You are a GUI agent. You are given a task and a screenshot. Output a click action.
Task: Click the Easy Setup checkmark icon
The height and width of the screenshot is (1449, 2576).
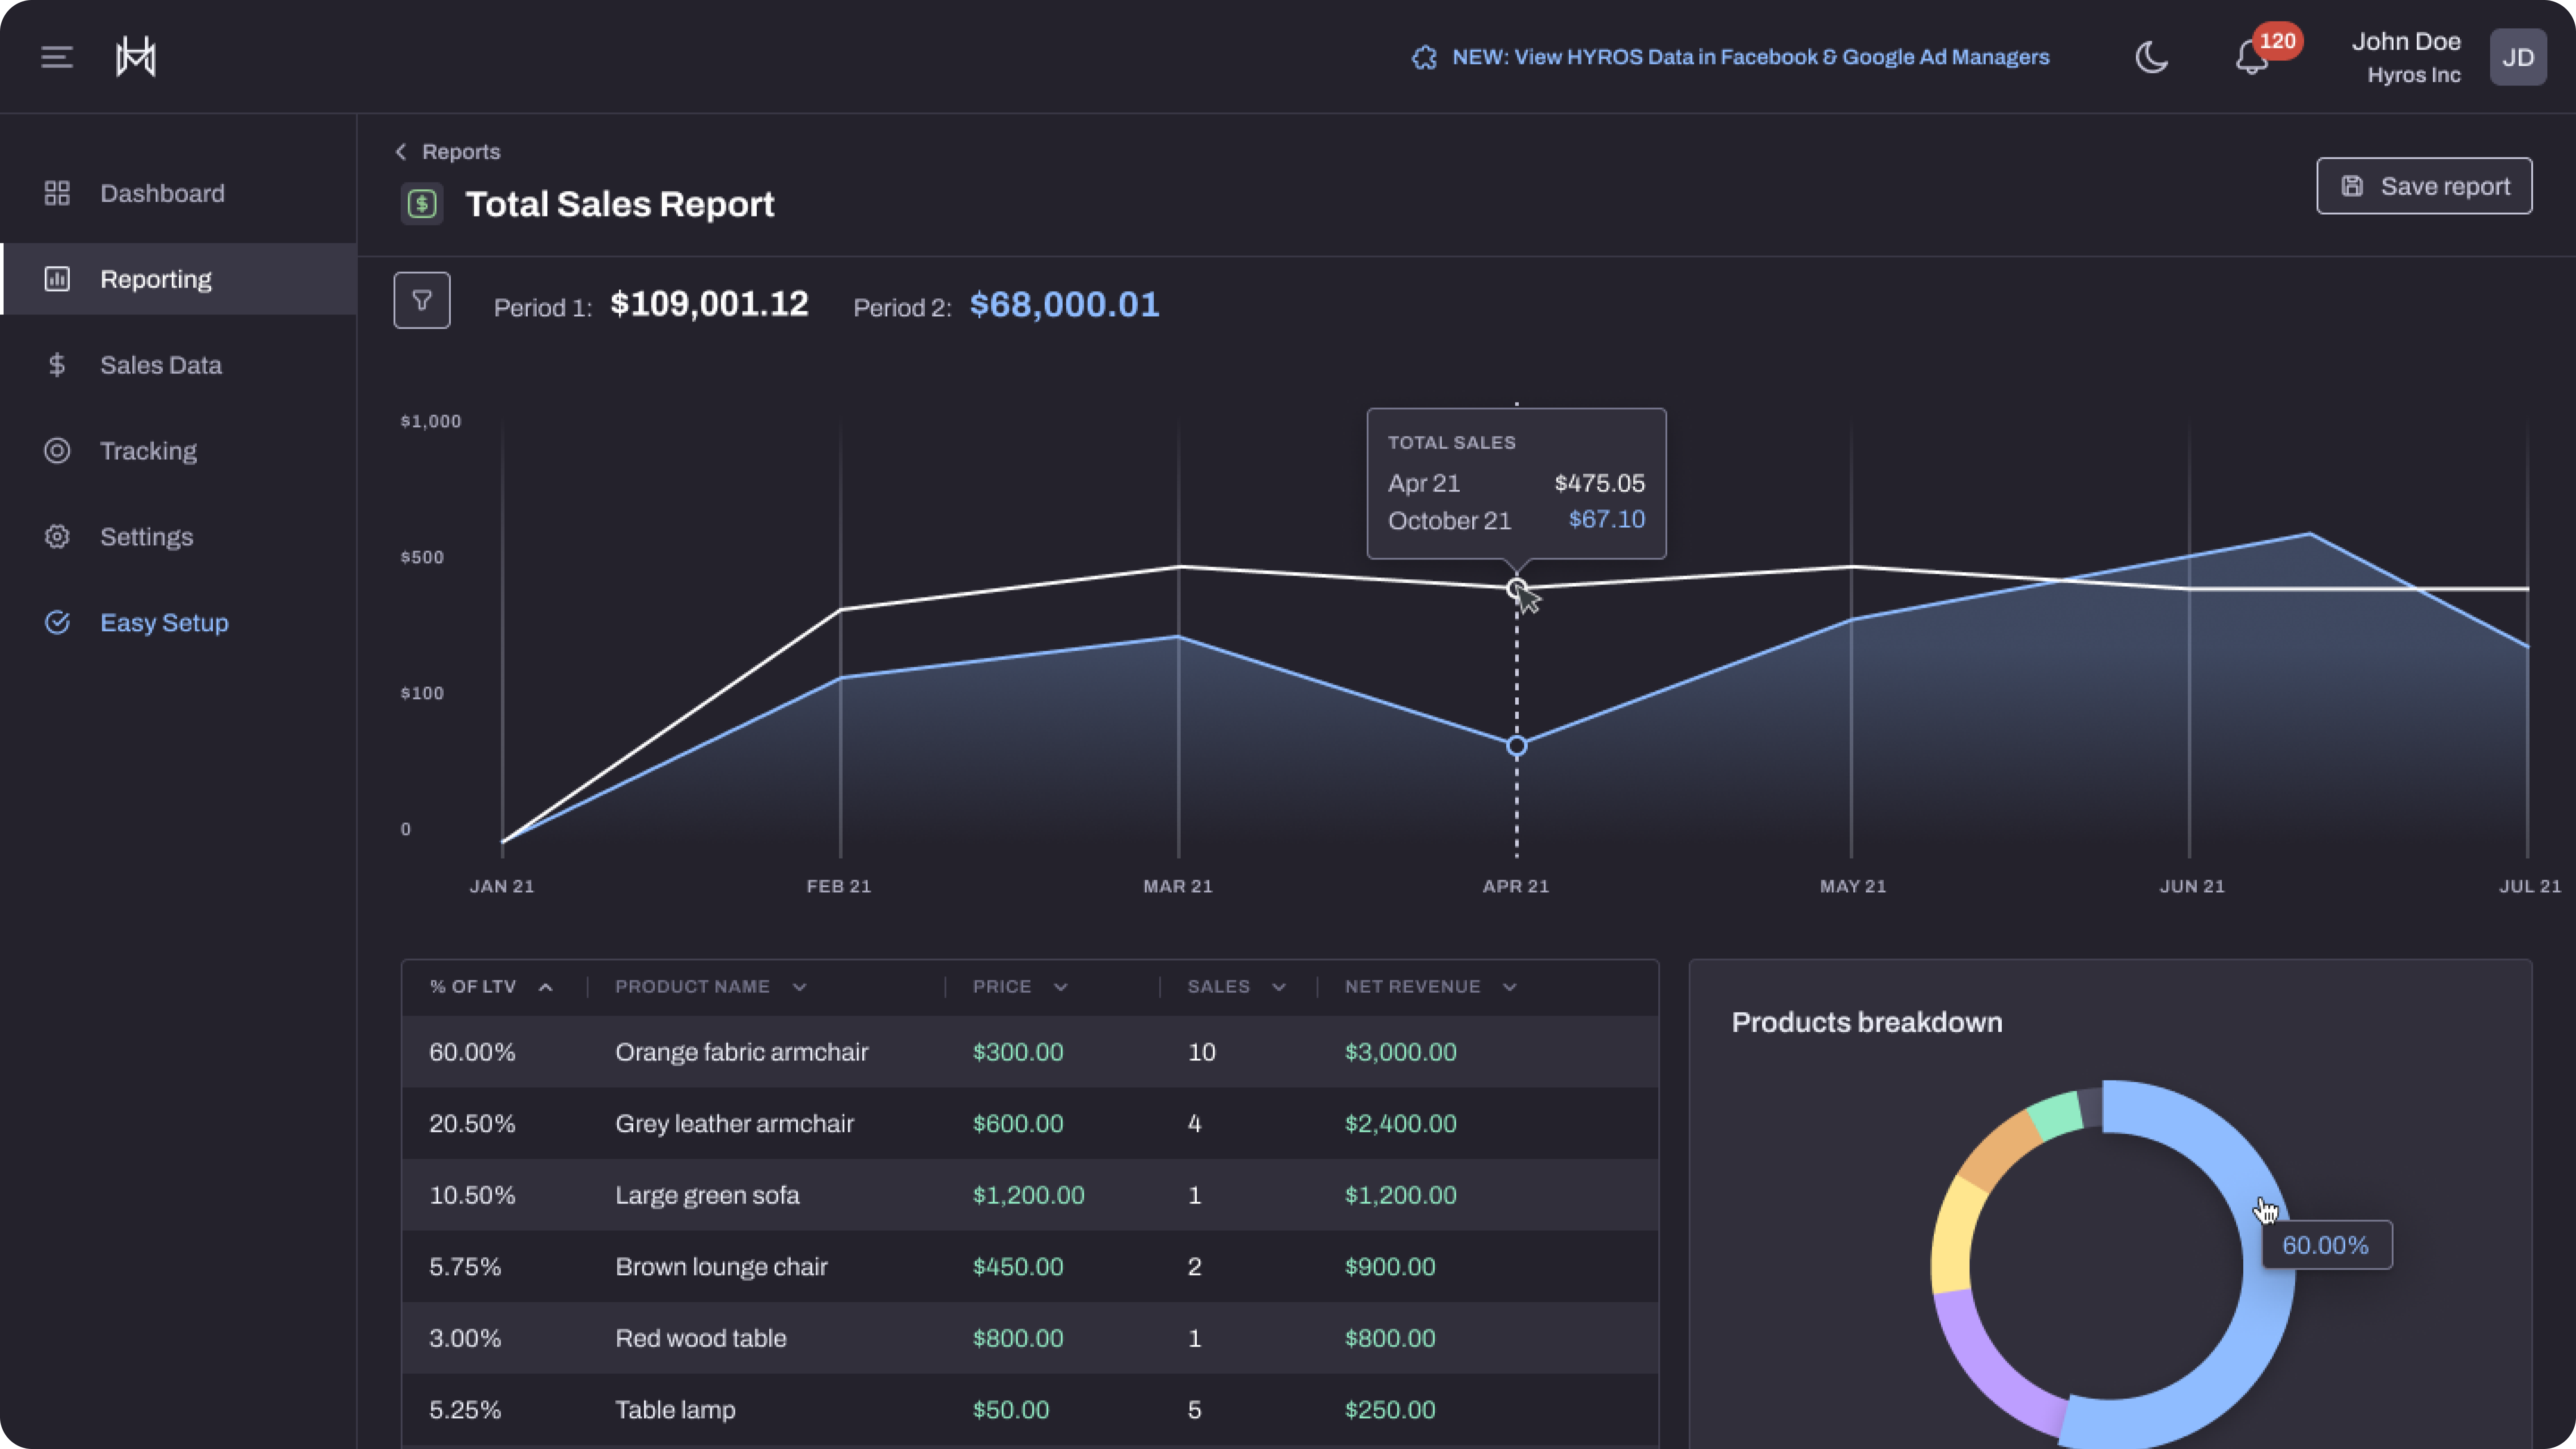(x=57, y=622)
